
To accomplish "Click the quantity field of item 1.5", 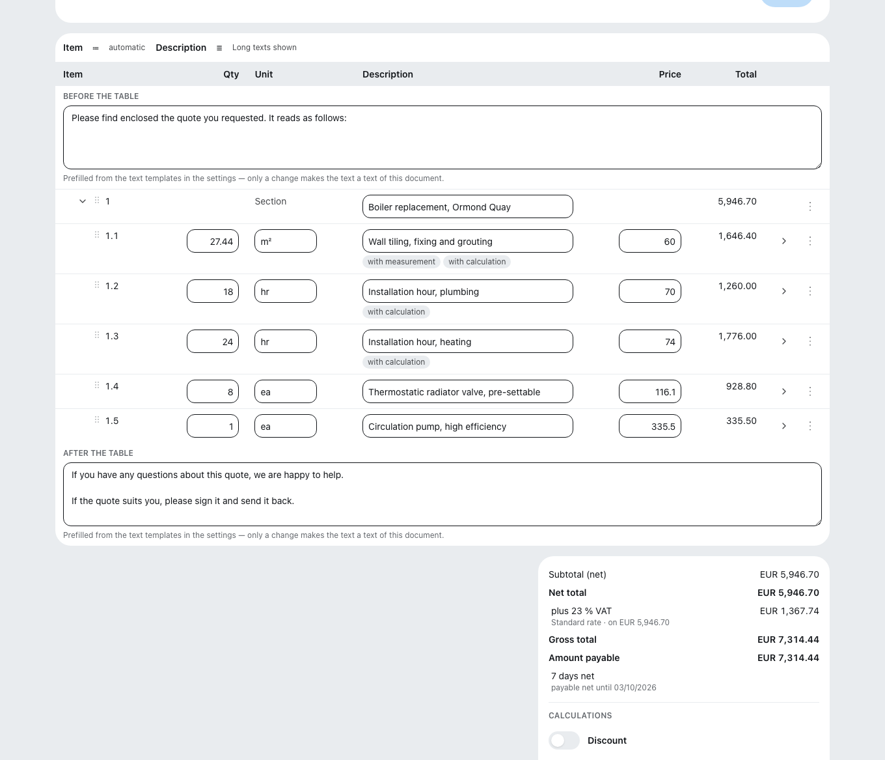I will [213, 426].
